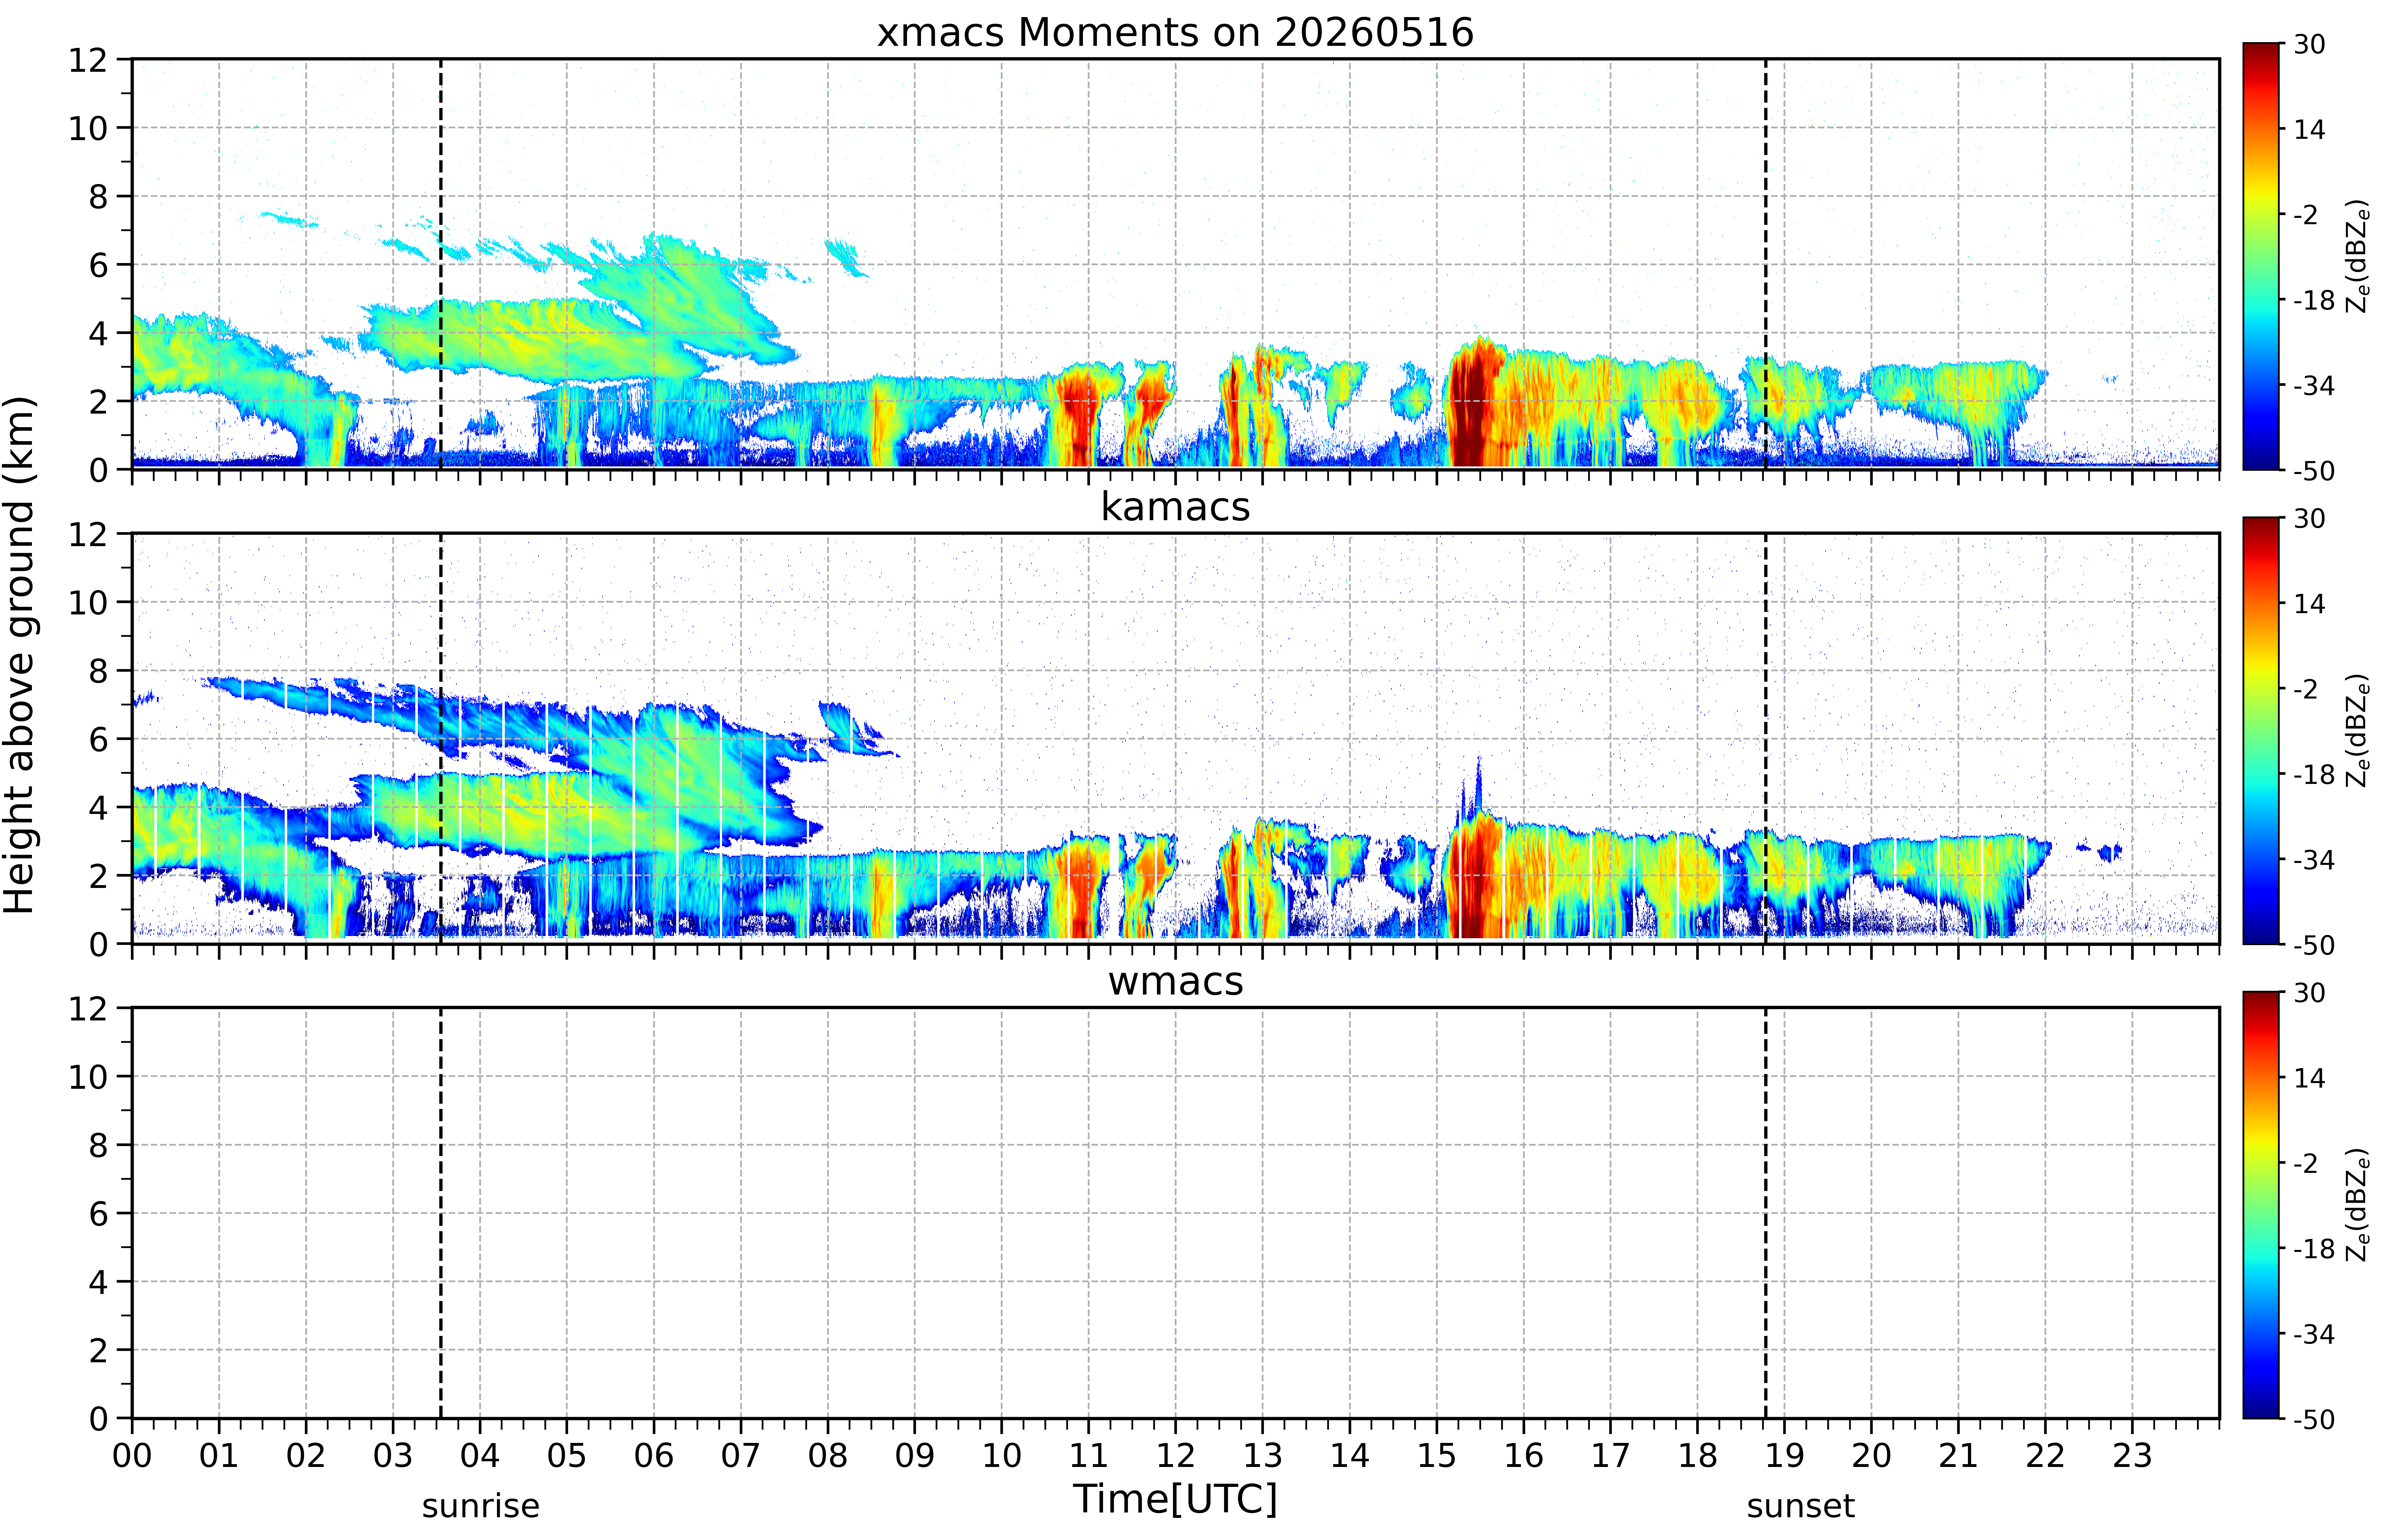Click the sunset dashed line in the xmacs panel
Image resolution: width=2387 pixels, height=1540 pixels.
pos(1766,264)
